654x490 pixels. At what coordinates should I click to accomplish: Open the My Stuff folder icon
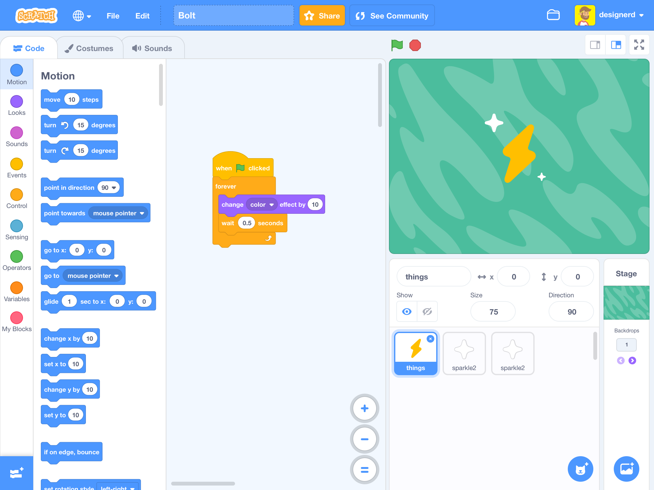click(553, 15)
